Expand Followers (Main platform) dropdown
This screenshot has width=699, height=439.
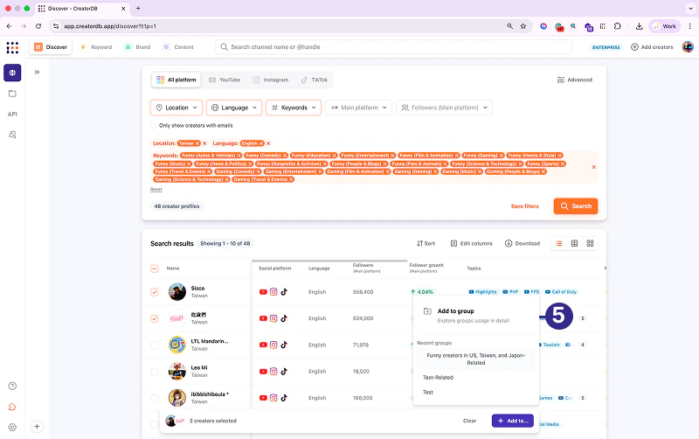pos(445,108)
